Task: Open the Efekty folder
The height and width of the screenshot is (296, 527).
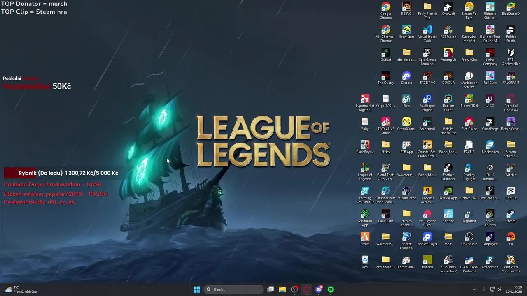Action: [386, 147]
